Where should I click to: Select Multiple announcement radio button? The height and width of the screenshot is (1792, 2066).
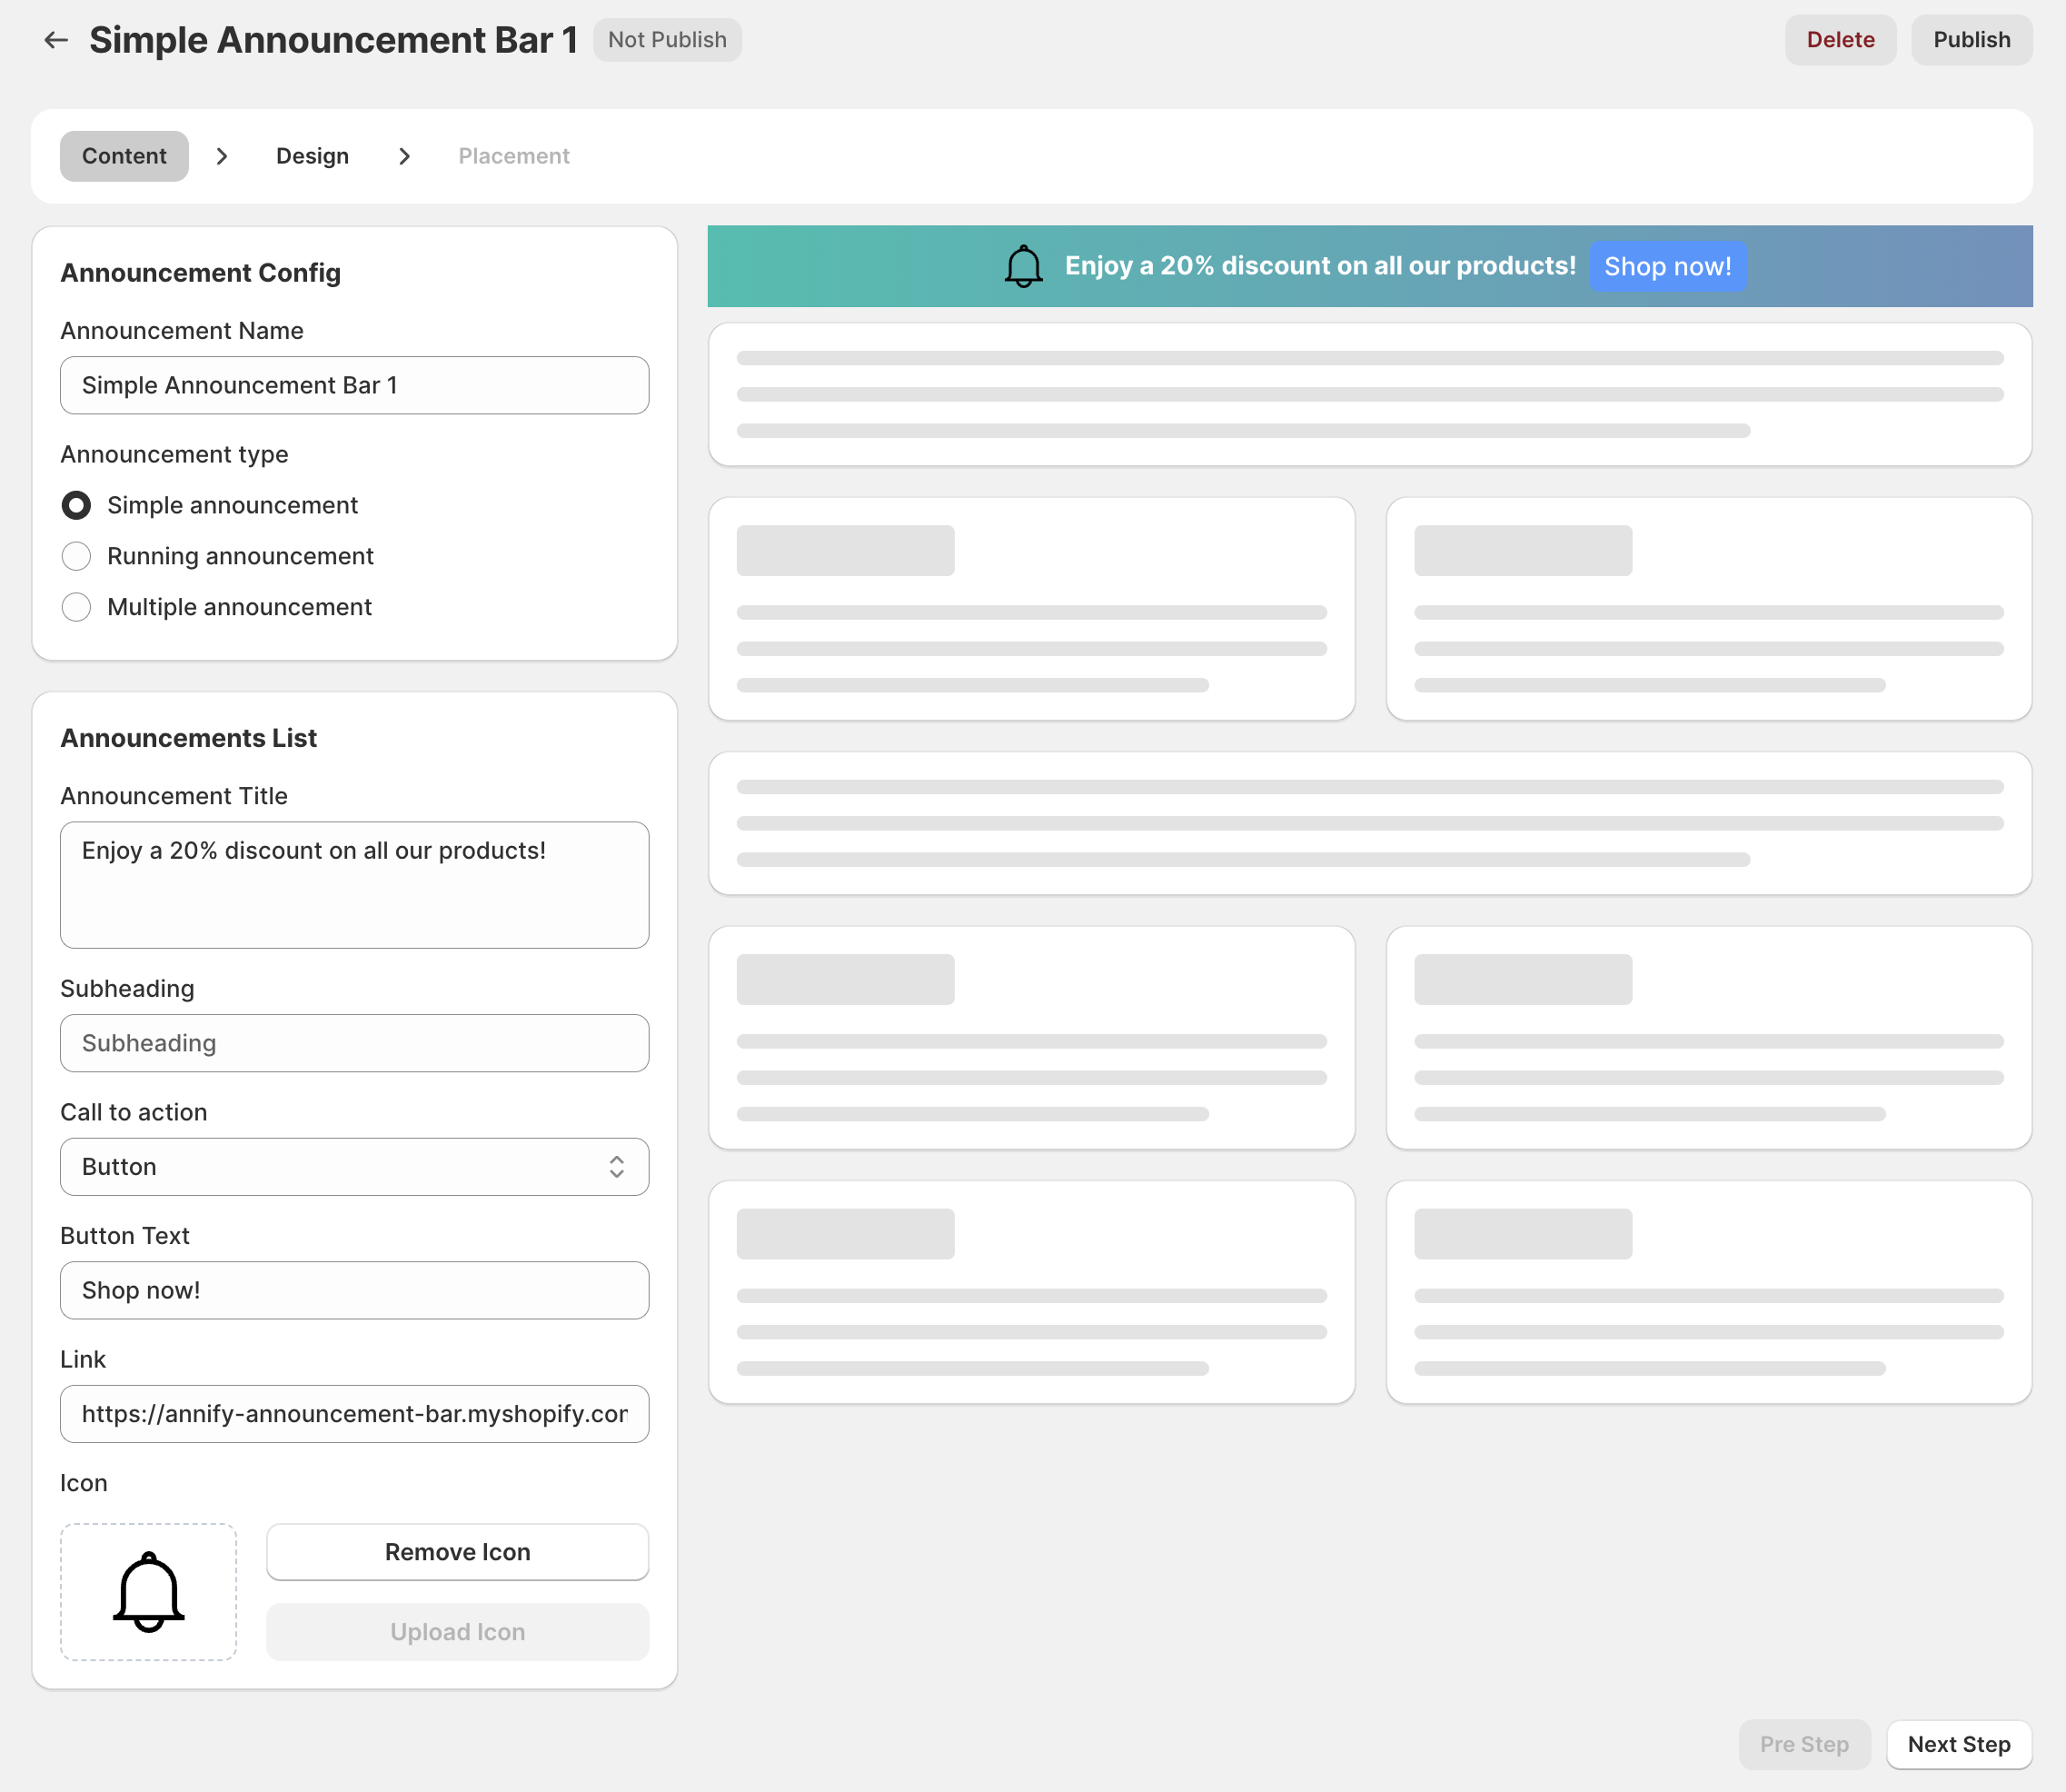76,607
